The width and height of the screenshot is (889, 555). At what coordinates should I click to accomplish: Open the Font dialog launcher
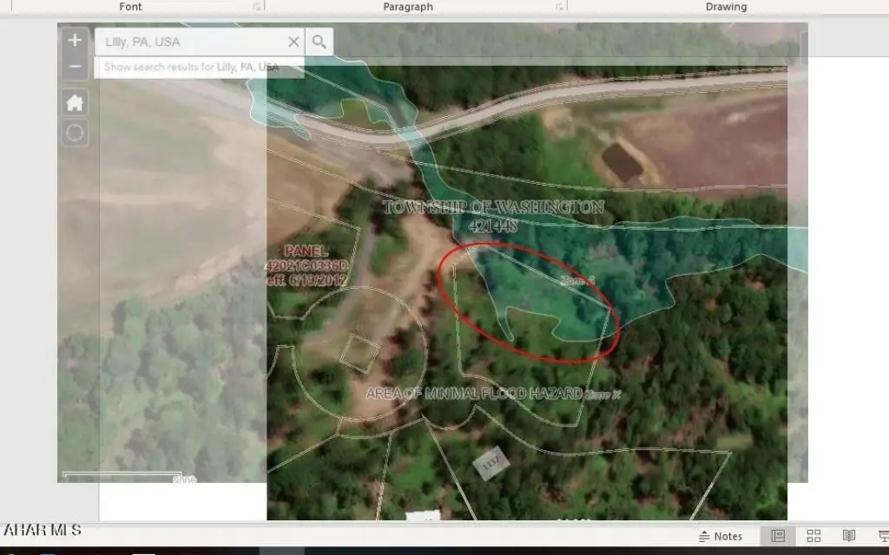pos(257,7)
